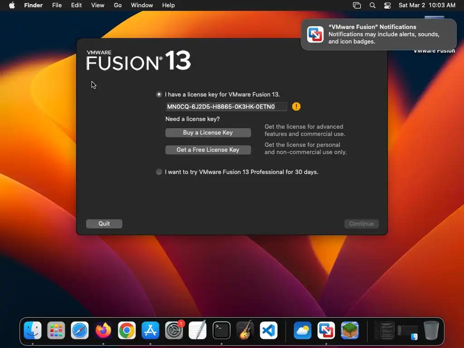This screenshot has height=348, width=464.
Task: Click the Continue button
Action: coord(361,224)
